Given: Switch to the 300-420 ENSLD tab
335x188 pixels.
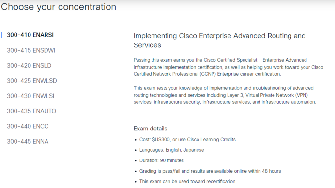Looking at the screenshot, I should [x=29, y=66].
